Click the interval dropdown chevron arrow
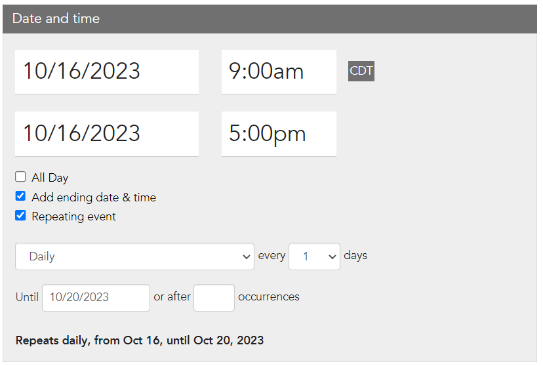This screenshot has height=366, width=543. click(332, 256)
